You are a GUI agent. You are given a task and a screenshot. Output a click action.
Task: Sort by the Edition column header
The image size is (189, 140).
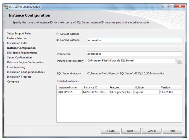click(146, 87)
